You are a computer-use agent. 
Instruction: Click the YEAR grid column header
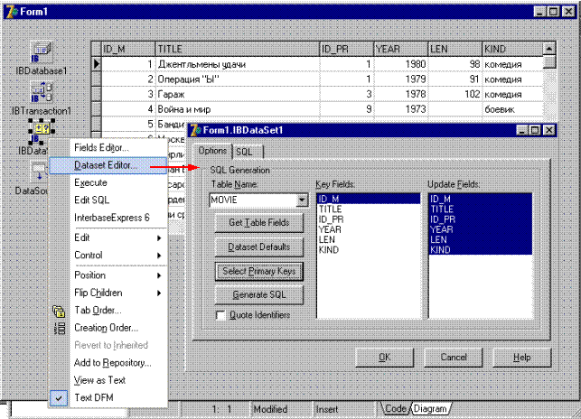coord(400,49)
